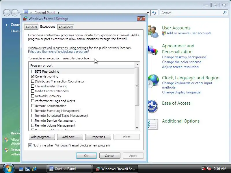The width and height of the screenshot is (231, 173).
Task: Click the refresh button beside address bar
Action: [x=154, y=13]
